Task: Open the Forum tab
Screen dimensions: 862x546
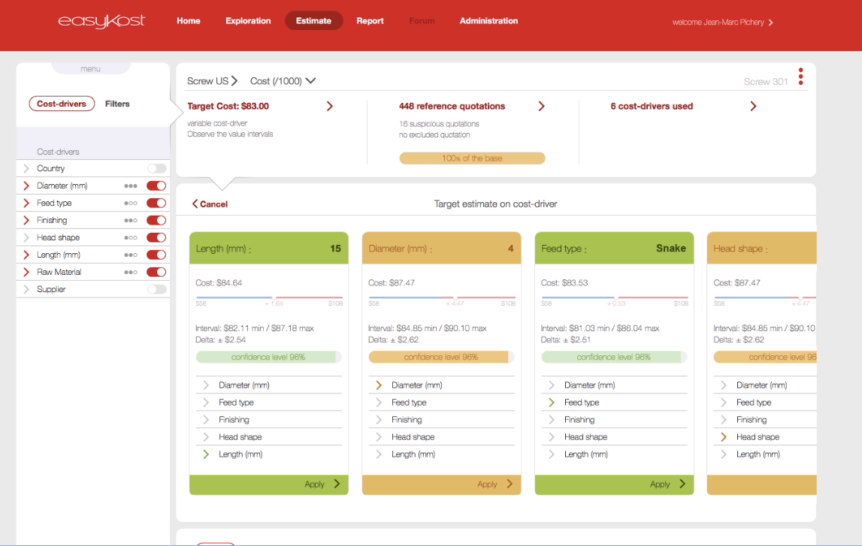Action: pyautogui.click(x=422, y=21)
